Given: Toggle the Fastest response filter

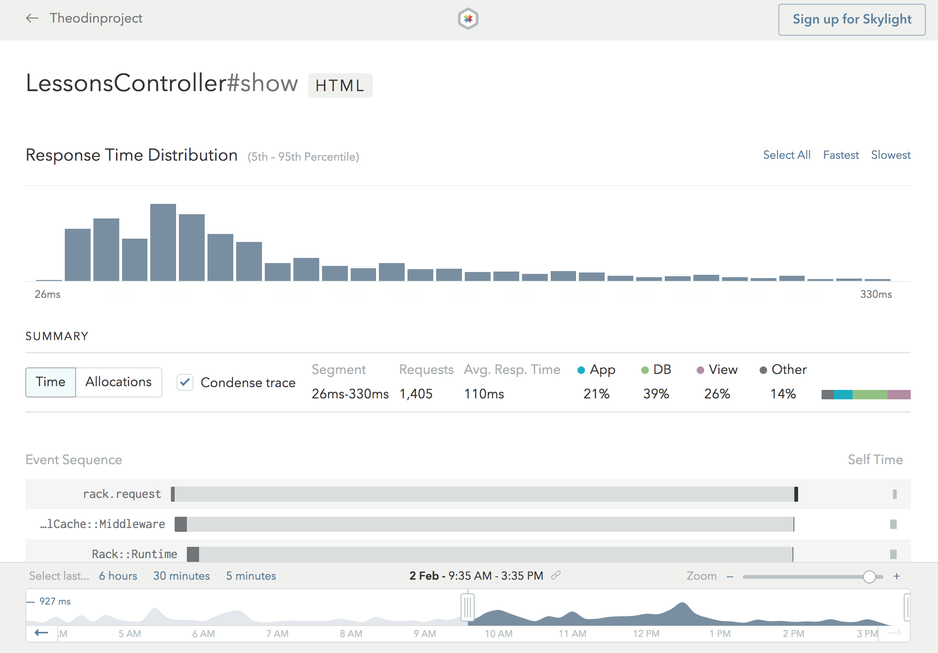Looking at the screenshot, I should click(841, 155).
